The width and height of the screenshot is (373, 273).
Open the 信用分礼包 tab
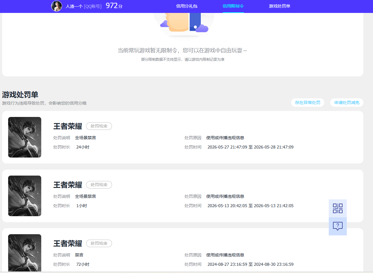187,6
